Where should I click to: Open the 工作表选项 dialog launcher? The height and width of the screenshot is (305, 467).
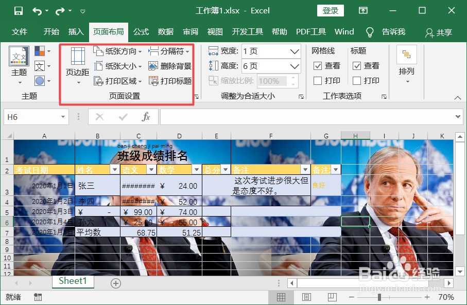[384, 97]
